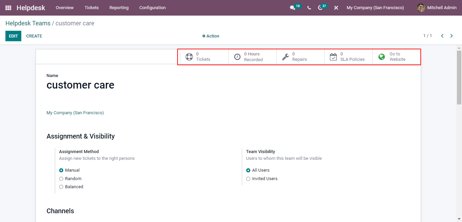Open the Action dropdown menu
This screenshot has height=222, width=462.
click(211, 36)
